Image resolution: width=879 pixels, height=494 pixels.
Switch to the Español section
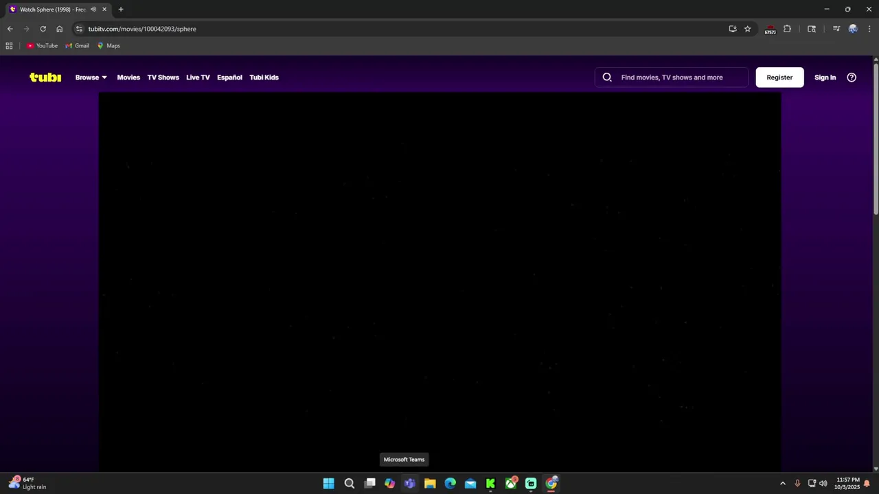229,78
